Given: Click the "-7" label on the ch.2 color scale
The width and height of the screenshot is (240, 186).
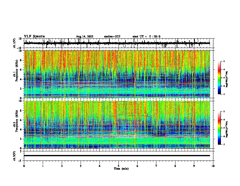Looking at the screenshot, I should pos(224,144).
